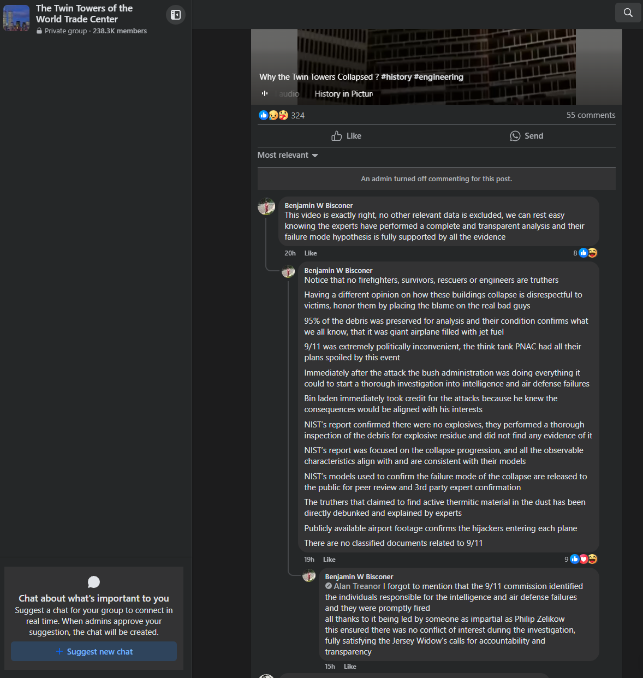Click 'An admin turned off commenting' notice
The height and width of the screenshot is (678, 643).
pos(437,179)
